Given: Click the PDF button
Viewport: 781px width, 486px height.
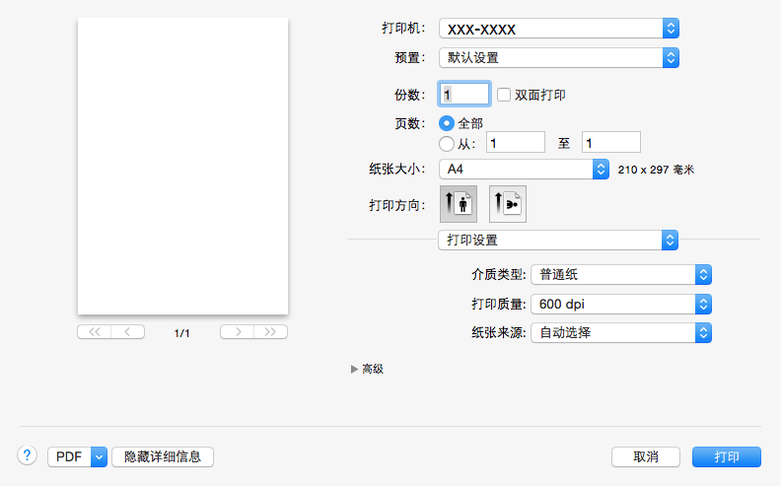Looking at the screenshot, I should click(69, 456).
